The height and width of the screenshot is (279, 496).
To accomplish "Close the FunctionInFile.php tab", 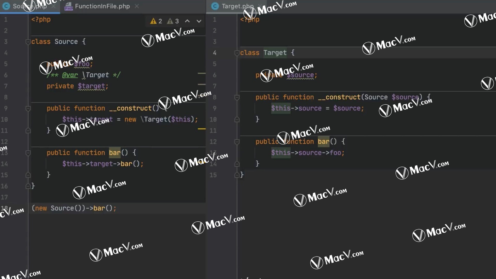I will tap(137, 6).
